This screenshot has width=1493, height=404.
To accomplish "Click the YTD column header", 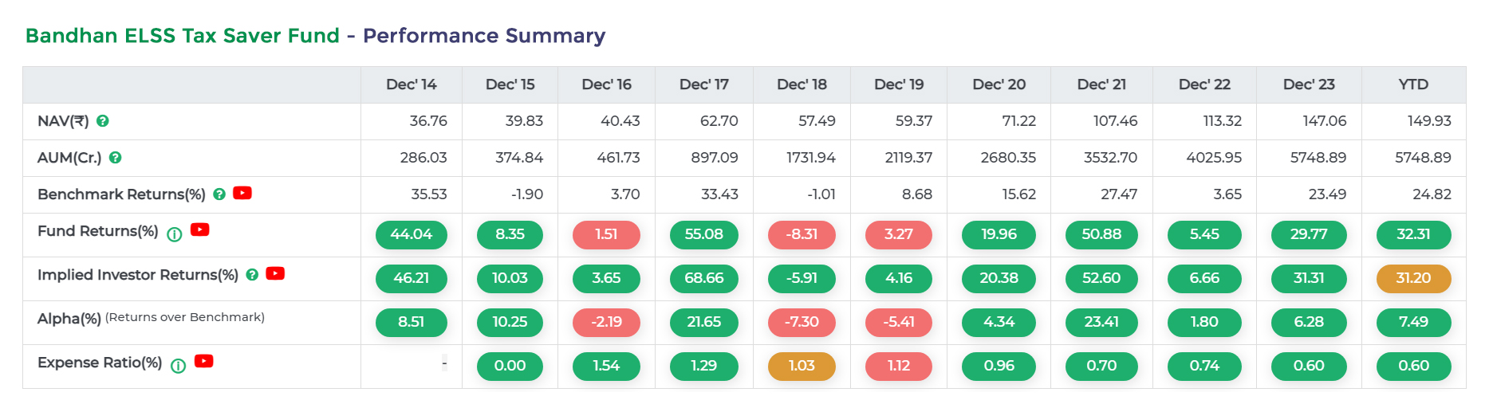I will tap(1413, 84).
